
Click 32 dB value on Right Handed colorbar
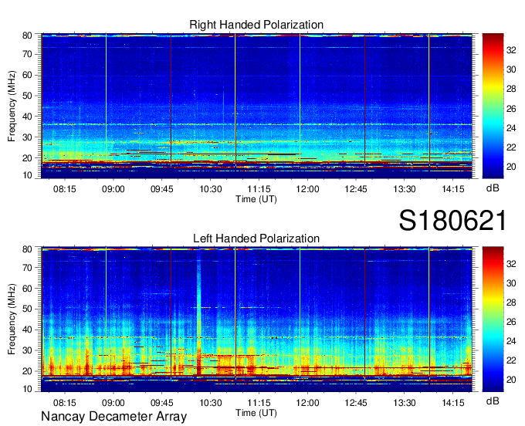[511, 50]
